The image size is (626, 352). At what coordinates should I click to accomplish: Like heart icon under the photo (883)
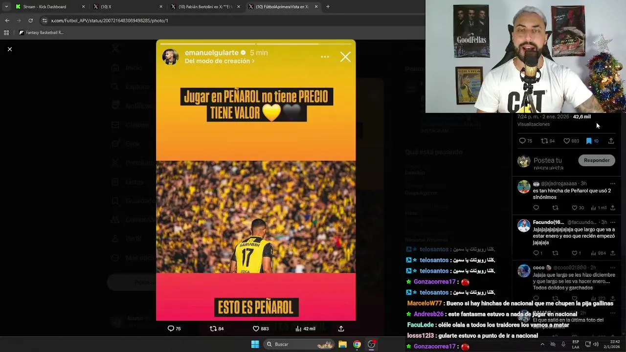256,329
